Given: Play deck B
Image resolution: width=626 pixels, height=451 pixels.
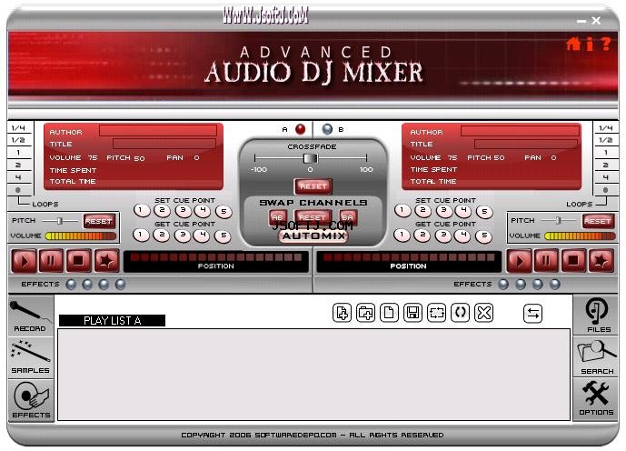Looking at the screenshot, I should coord(519,261).
